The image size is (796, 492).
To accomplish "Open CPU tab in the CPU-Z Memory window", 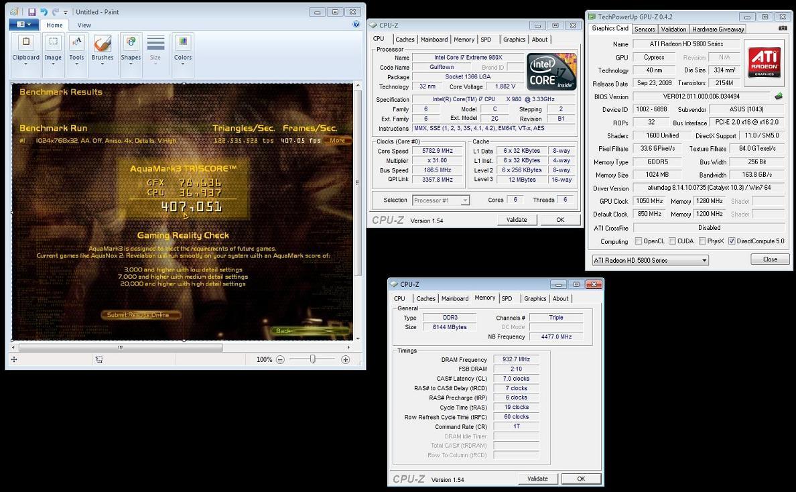I will tap(399, 298).
